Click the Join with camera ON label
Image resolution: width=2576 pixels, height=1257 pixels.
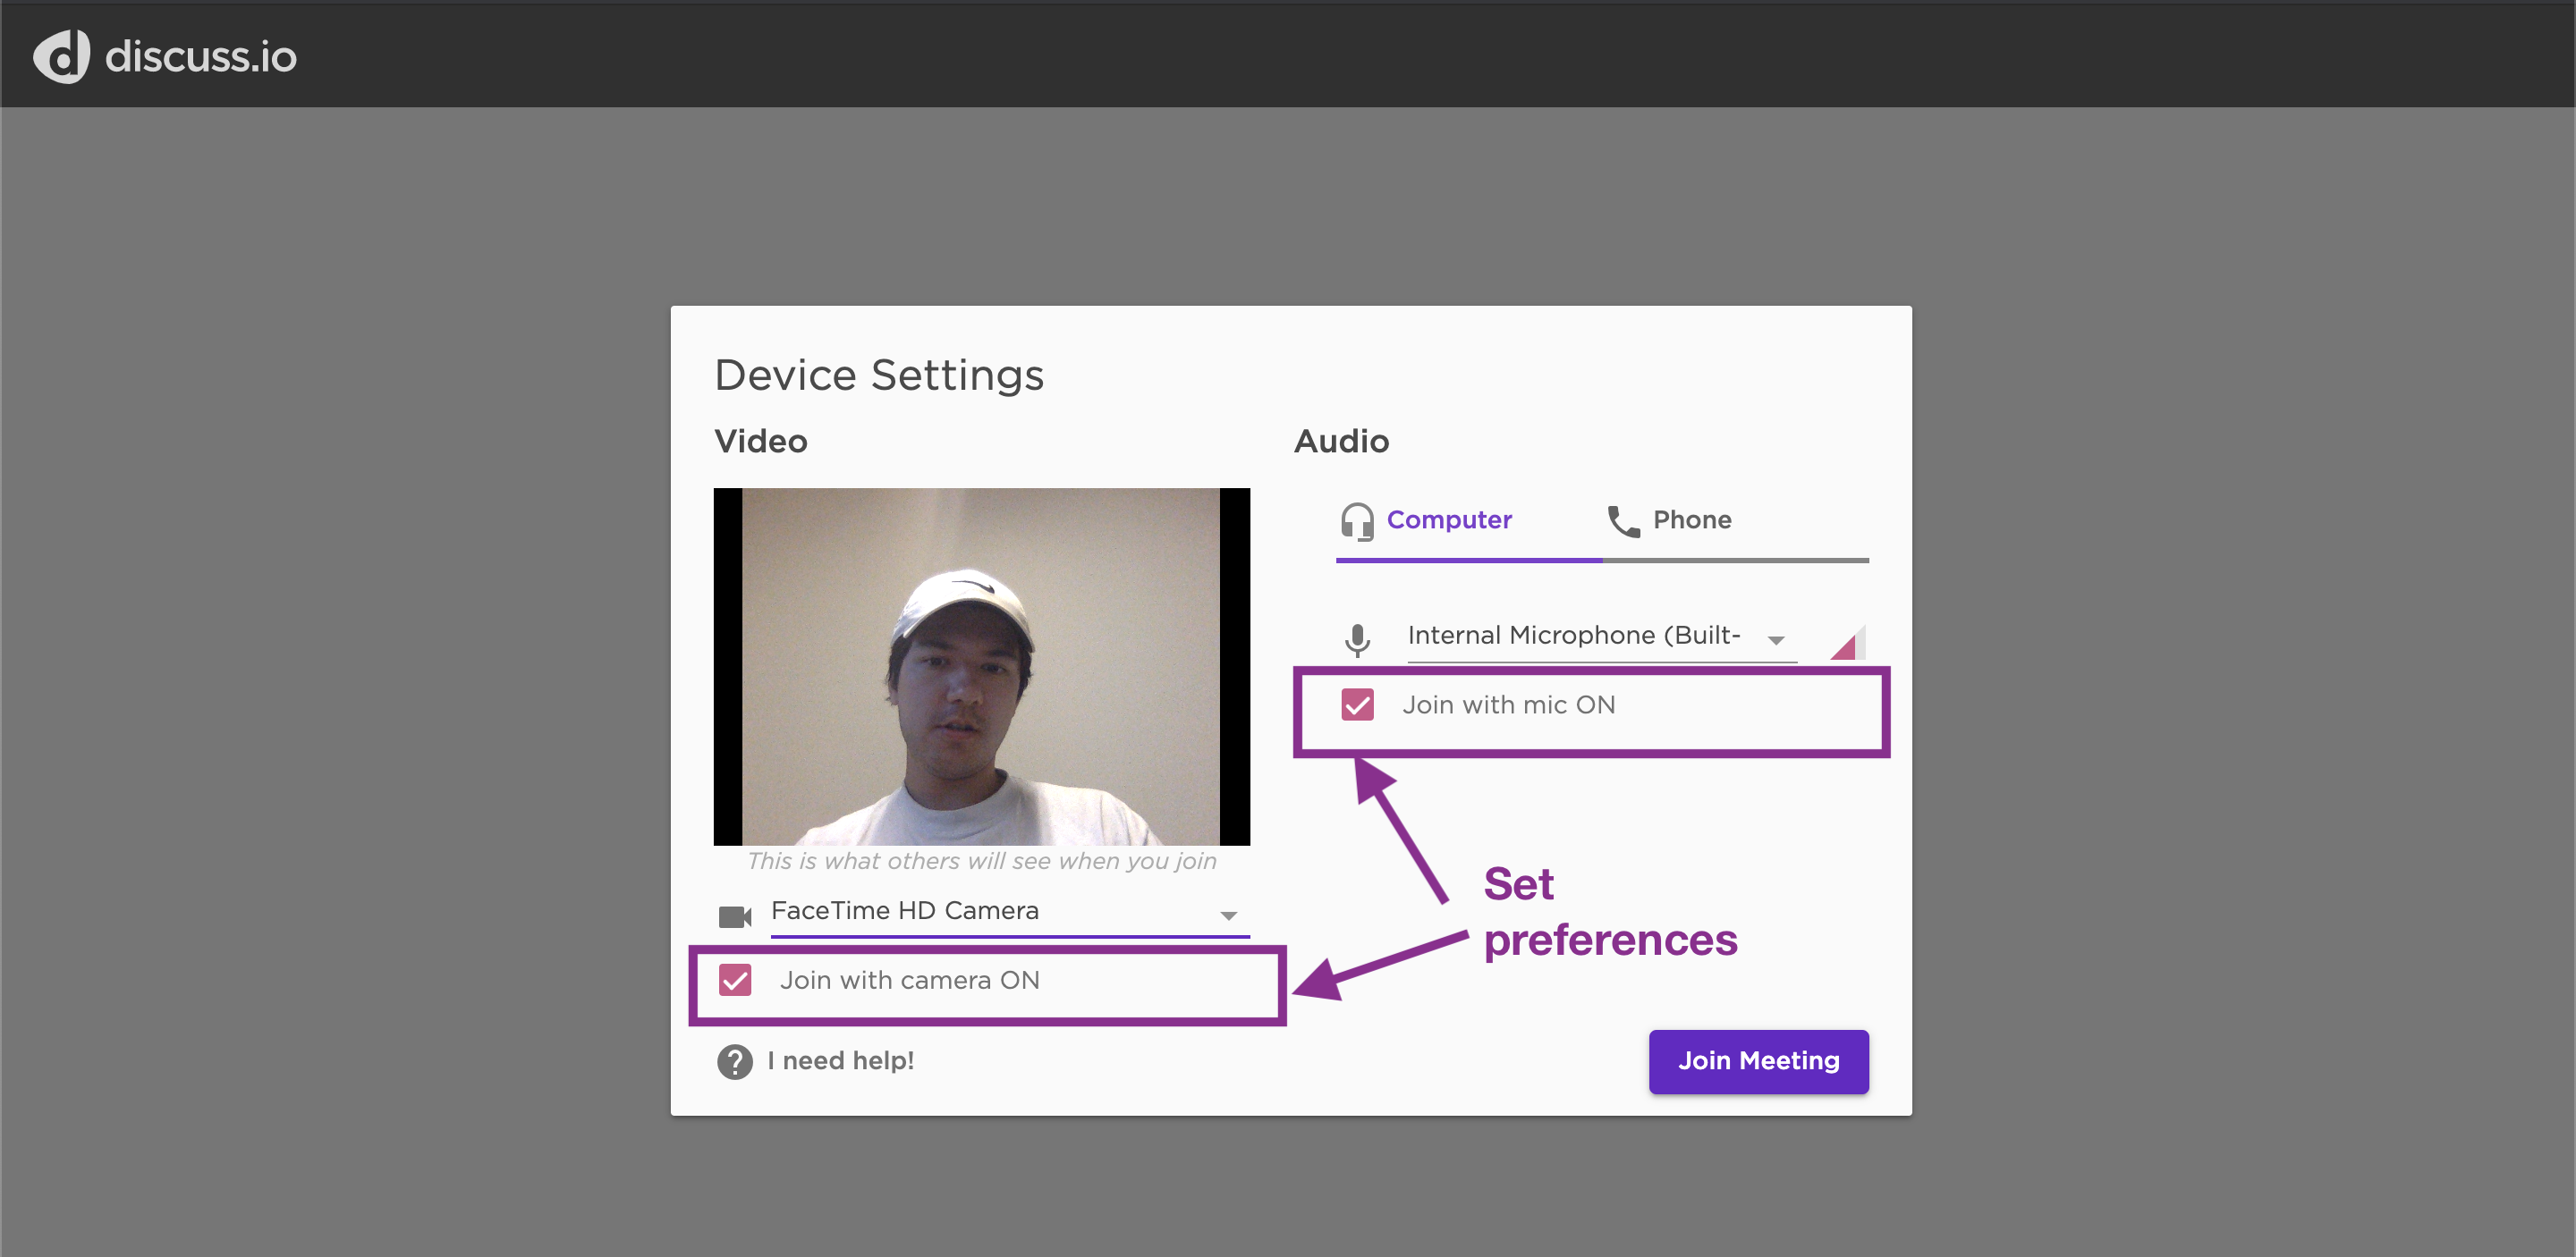pos(910,980)
